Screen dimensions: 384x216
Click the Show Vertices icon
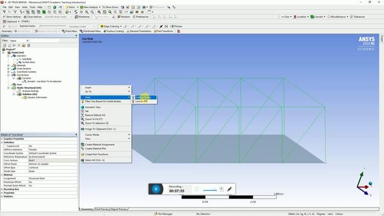4,17
